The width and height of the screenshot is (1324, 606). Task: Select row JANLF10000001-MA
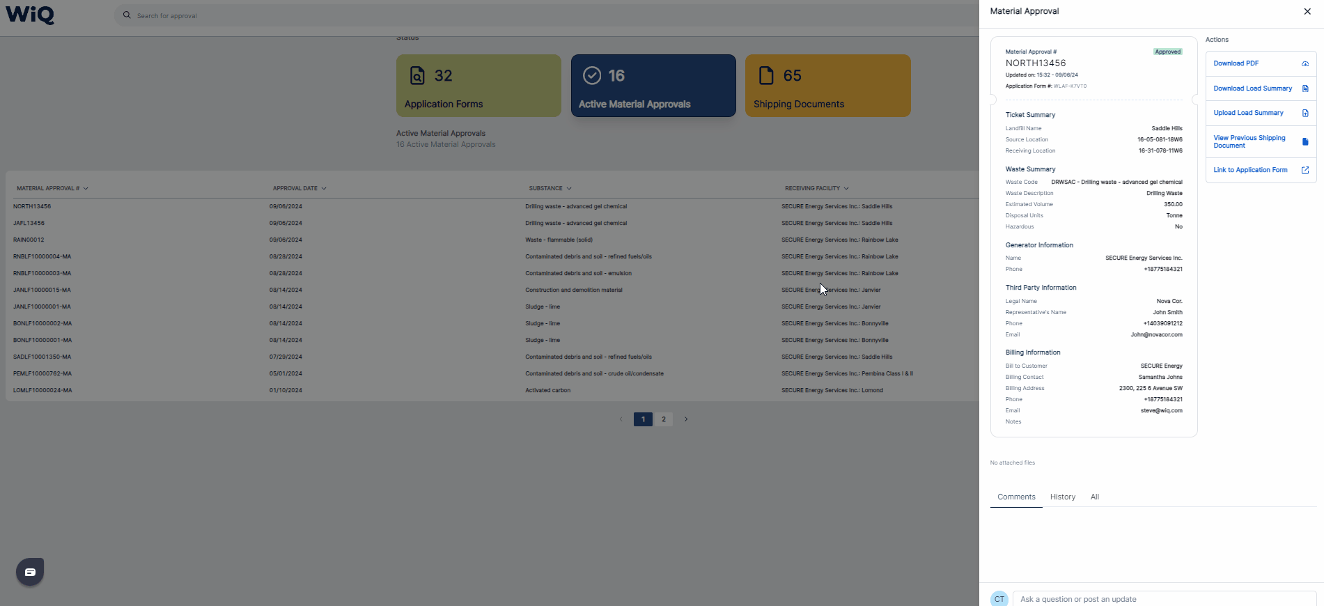492,306
